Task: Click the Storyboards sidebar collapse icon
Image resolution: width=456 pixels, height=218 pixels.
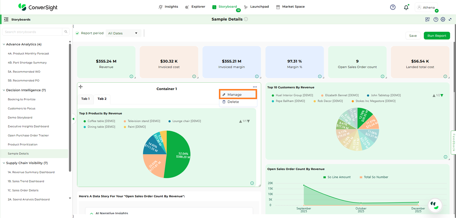Action: point(6,19)
